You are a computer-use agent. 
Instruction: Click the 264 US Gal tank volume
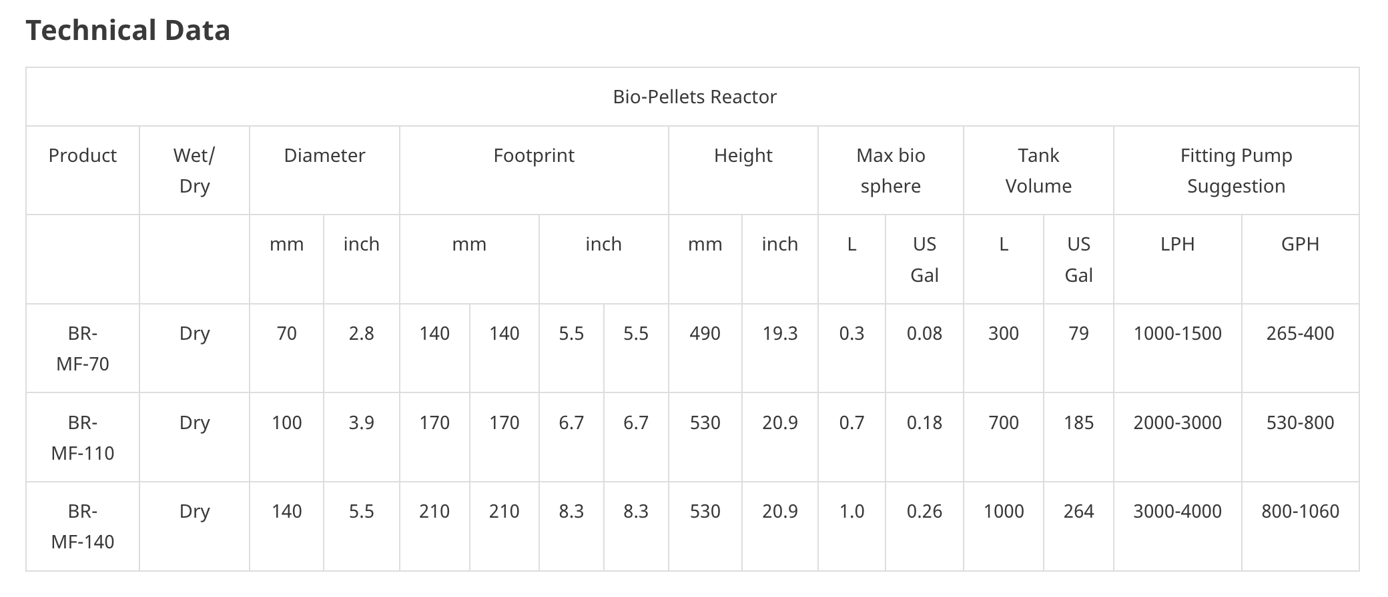pos(1078,511)
